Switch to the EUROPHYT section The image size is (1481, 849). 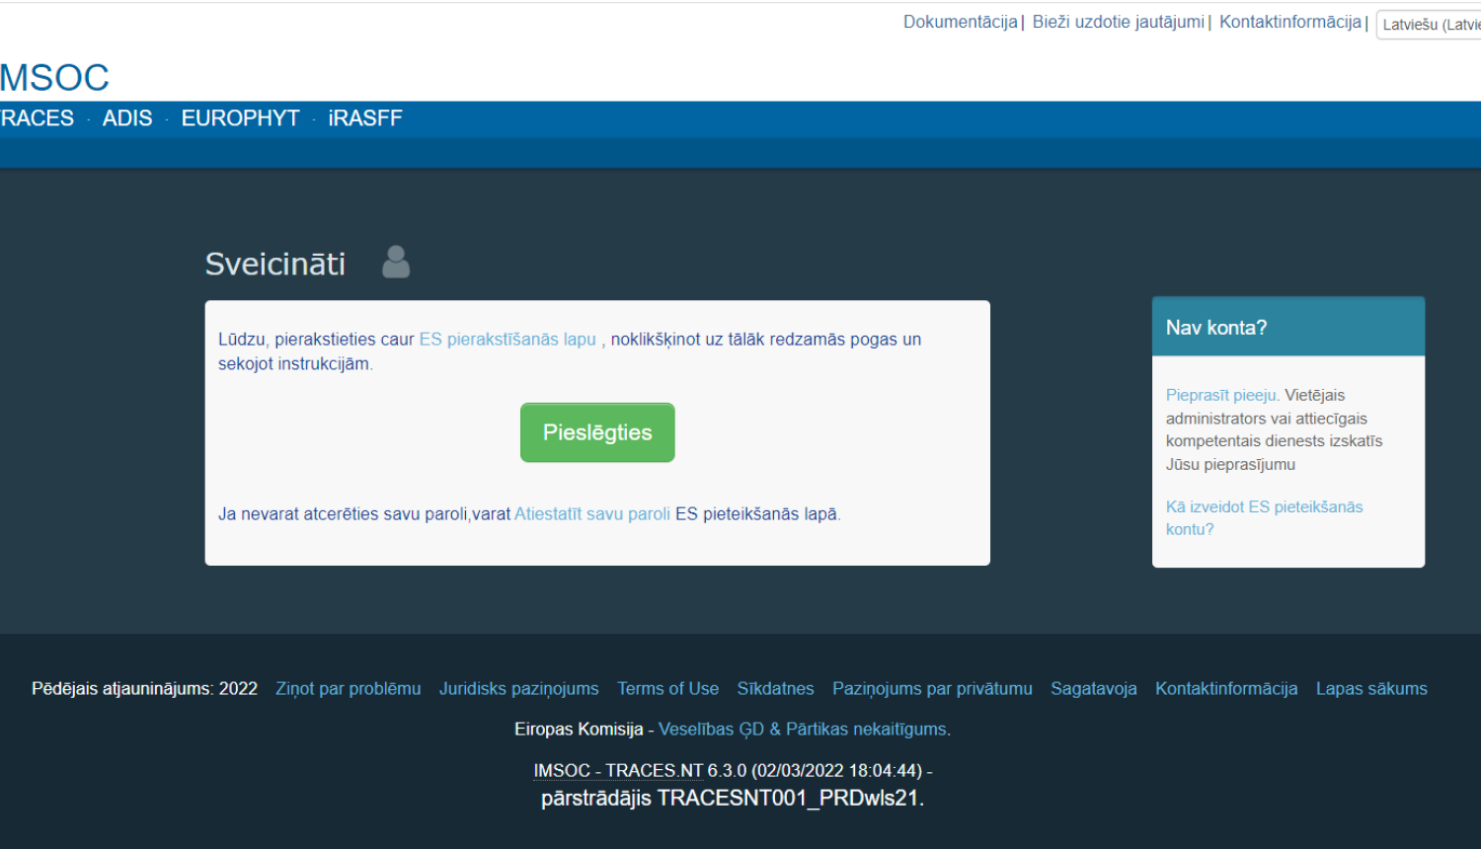tap(240, 118)
